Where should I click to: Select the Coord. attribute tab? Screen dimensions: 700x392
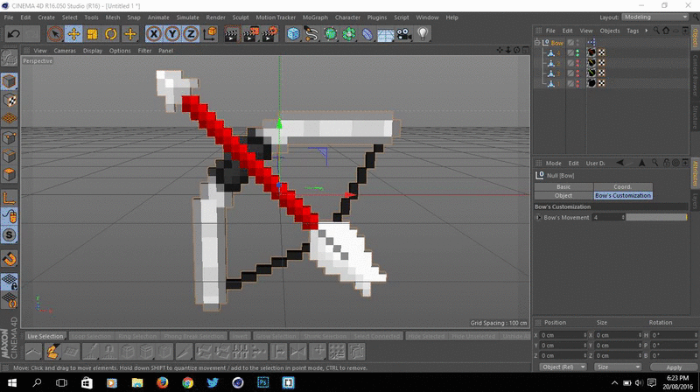[623, 186]
